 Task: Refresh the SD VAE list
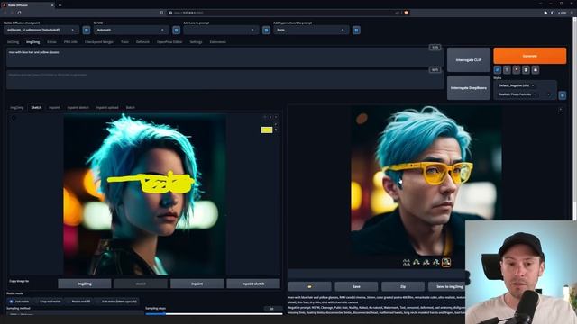(x=177, y=30)
